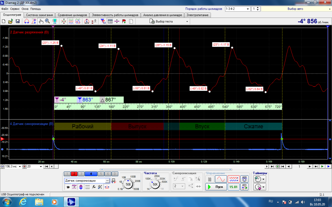332x207 pixels.
Task: Toggle channel 1 button
Action: tap(67, 174)
